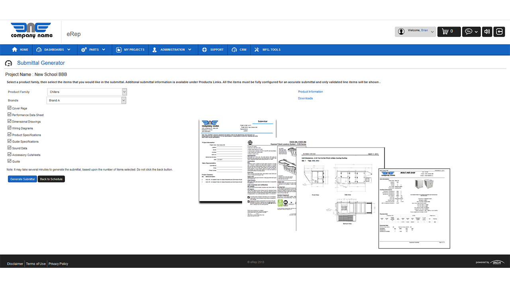Viewport: 510px width, 287px height.
Task: Open the Product Information link
Action: 310,92
